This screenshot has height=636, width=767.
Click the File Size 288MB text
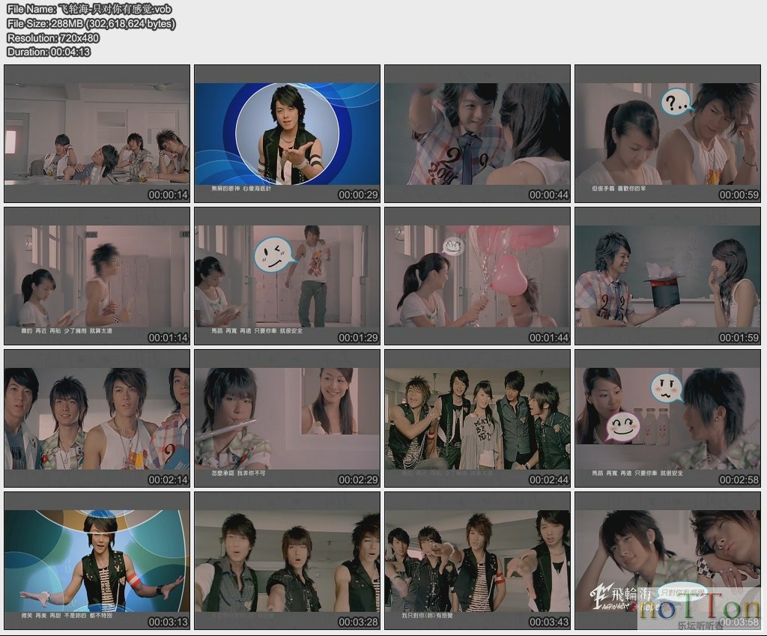click(x=91, y=23)
